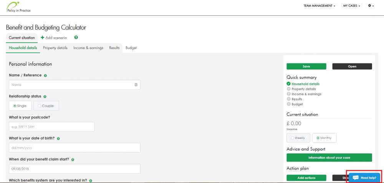The image size is (384, 183).
Task: Go to the Income & earnings tab
Action: click(88, 48)
